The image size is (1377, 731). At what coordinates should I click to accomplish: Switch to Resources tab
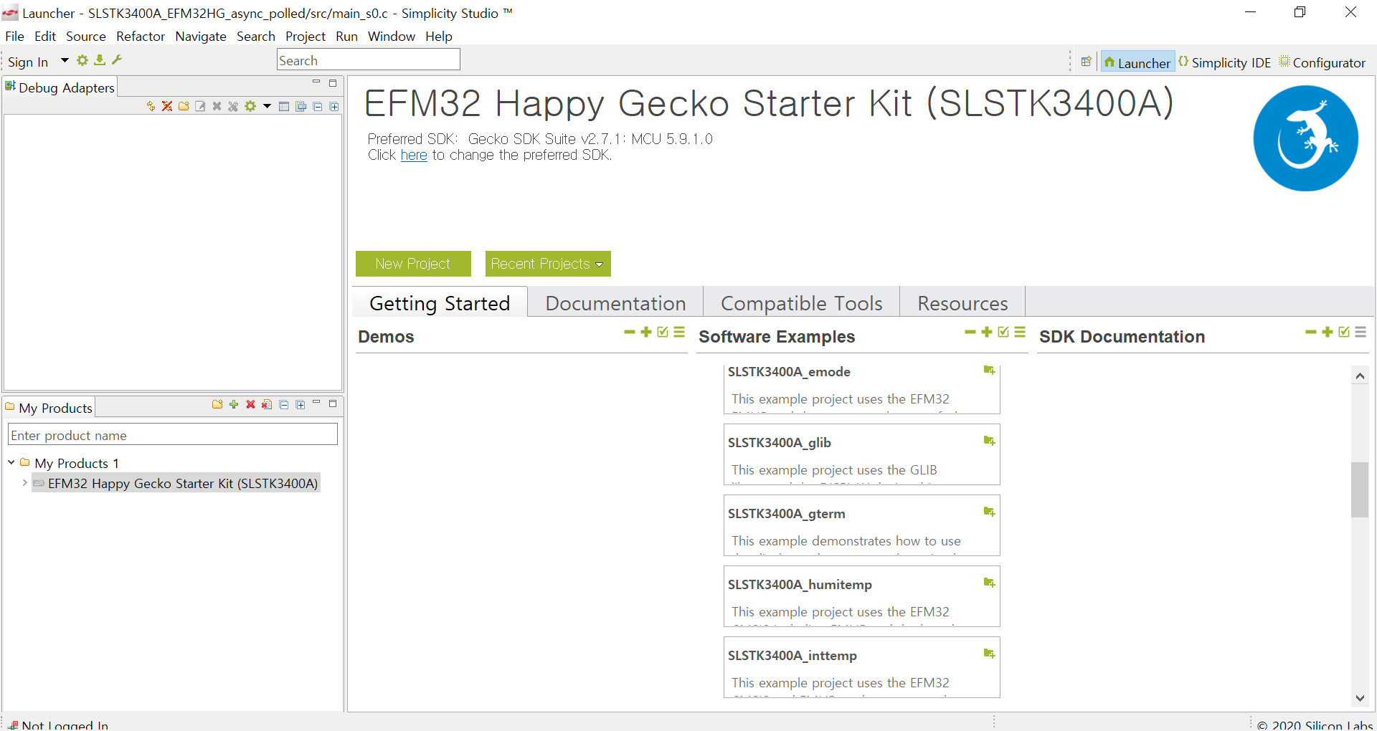click(x=962, y=303)
